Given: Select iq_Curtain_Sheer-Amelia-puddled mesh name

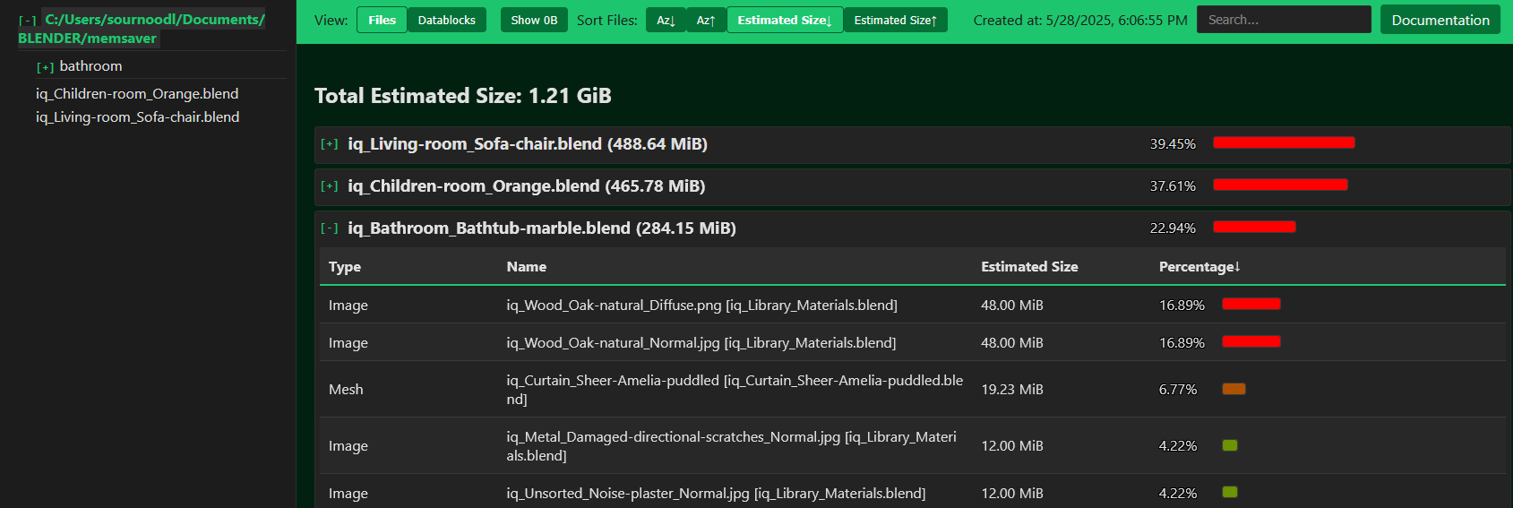Looking at the screenshot, I should pyautogui.click(x=735, y=390).
